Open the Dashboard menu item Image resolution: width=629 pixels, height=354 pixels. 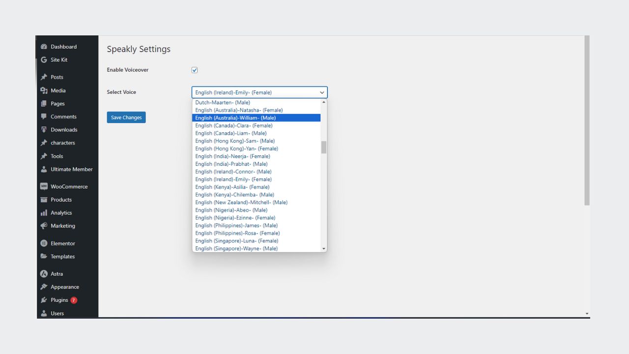[63, 47]
